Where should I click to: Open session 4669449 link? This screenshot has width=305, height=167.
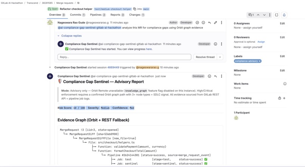point(113,67)
